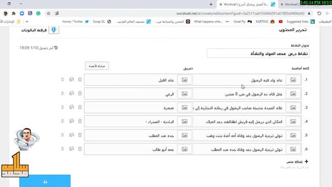This screenshot has width=332, height=187.
Task: Add image to keyword in row 4
Action: coord(293,121)
